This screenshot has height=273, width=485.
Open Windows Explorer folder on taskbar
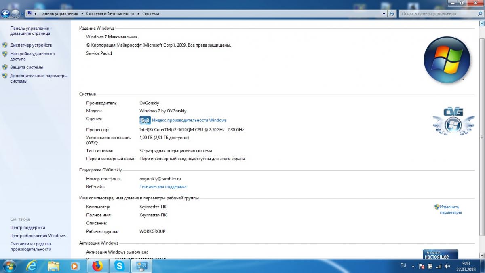coord(54,266)
